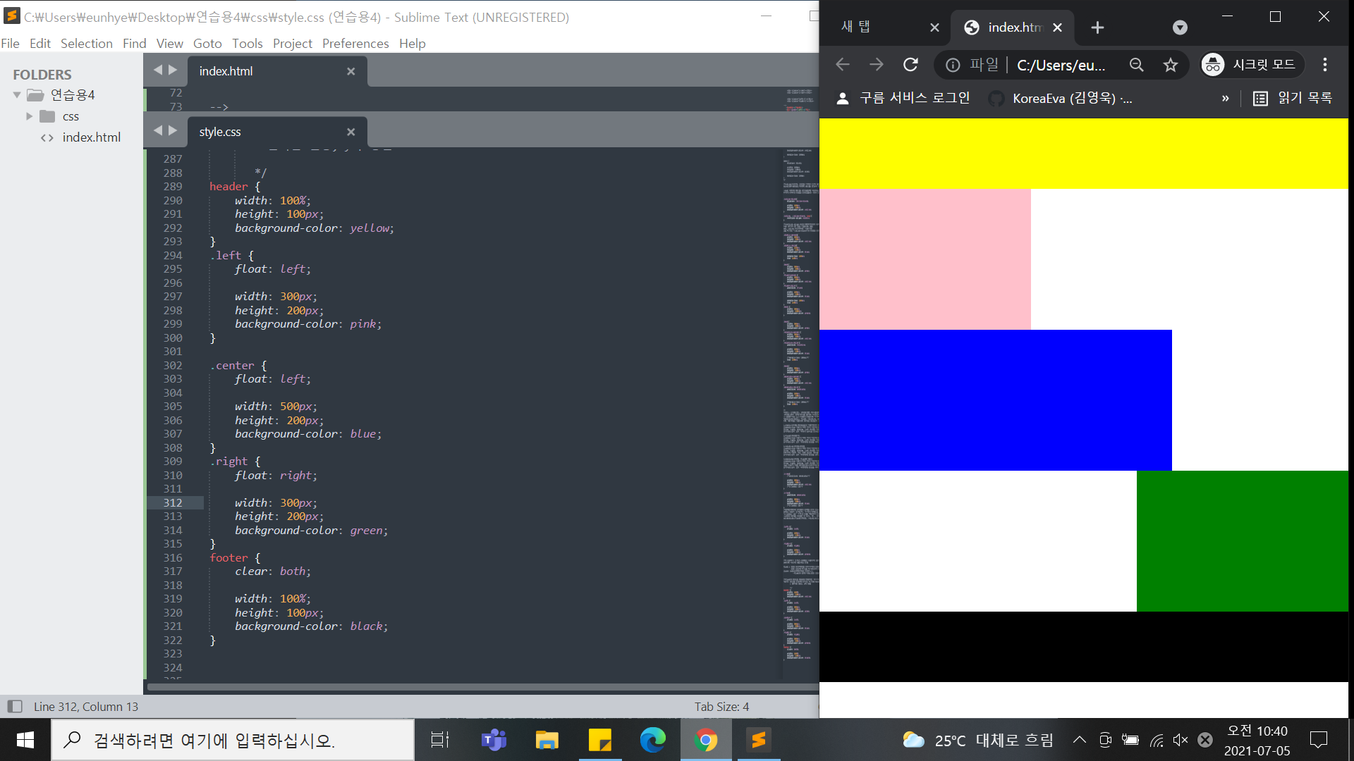Switch to the index.html editor tab
The height and width of the screenshot is (761, 1354).
[x=226, y=71]
